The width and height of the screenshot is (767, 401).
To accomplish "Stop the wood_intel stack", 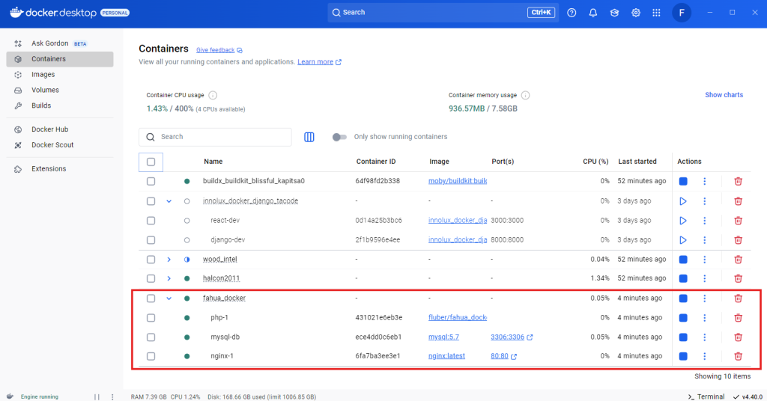I will click(x=683, y=260).
